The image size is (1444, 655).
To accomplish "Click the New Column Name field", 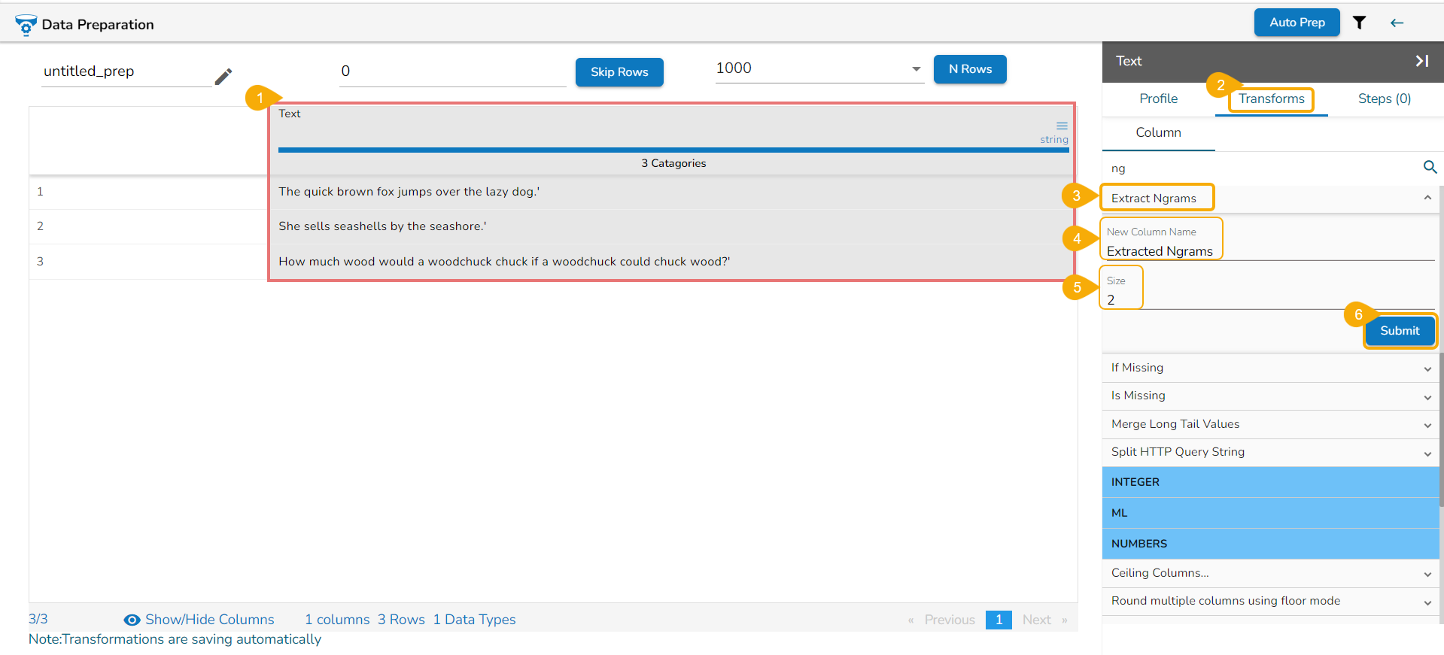I will [1269, 250].
